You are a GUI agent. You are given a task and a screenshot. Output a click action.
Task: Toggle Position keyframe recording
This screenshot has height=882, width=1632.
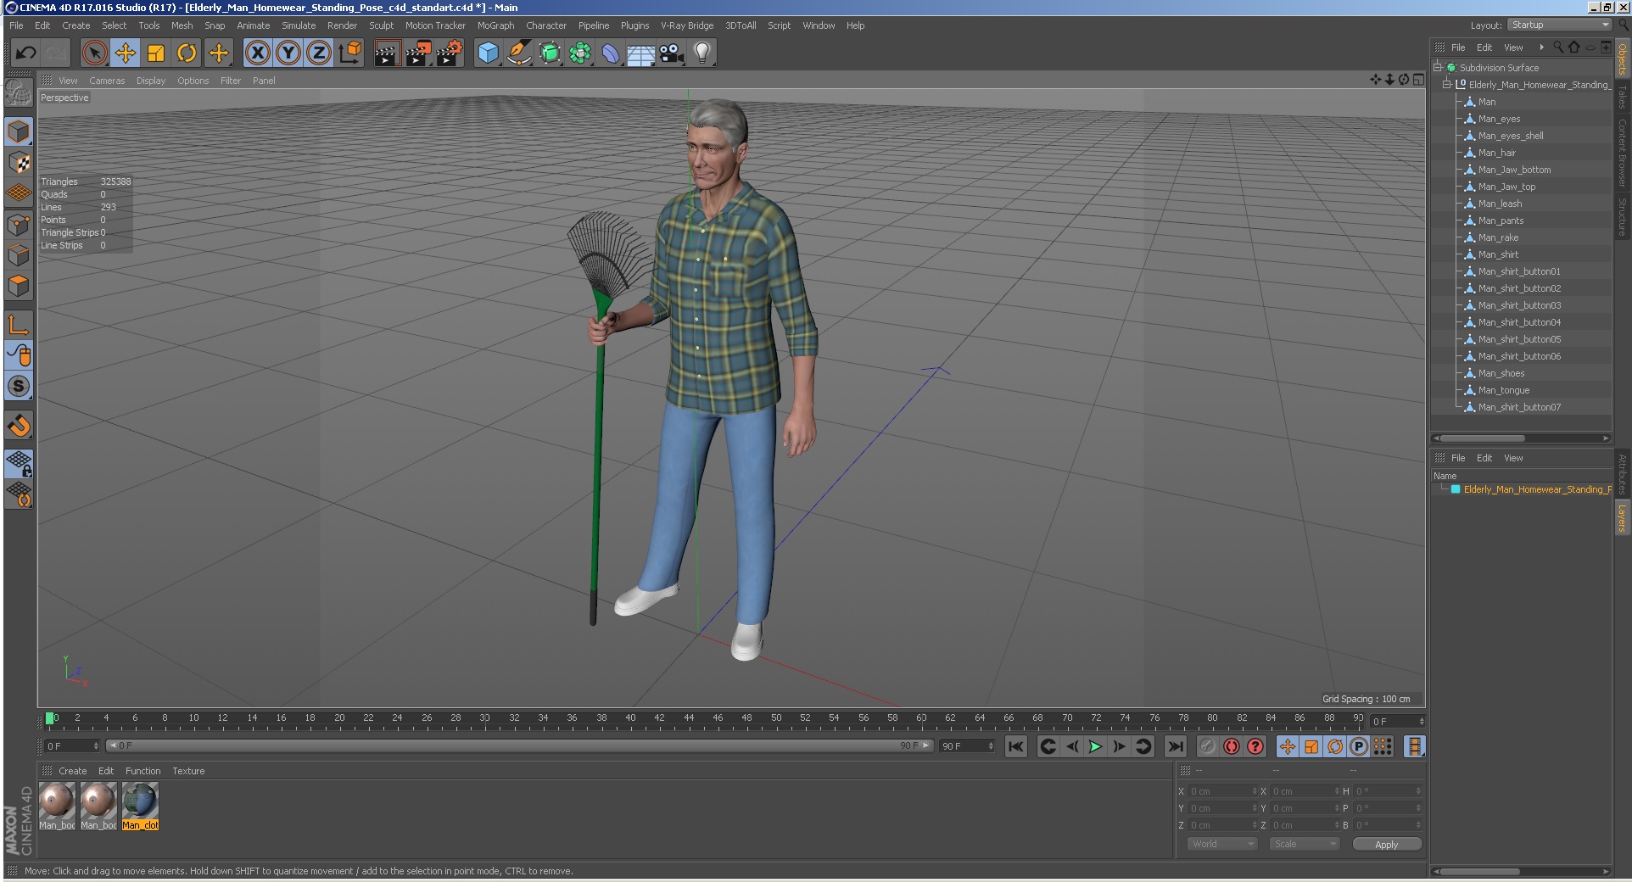[x=1288, y=746]
